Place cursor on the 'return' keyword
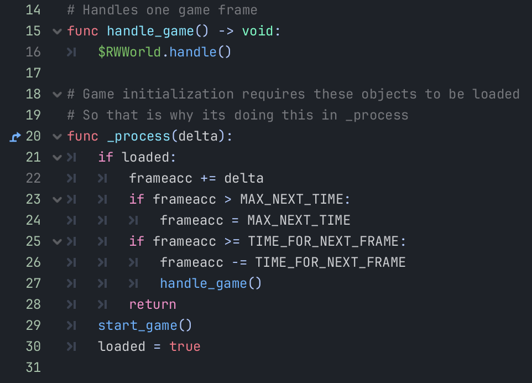 pyautogui.click(x=153, y=304)
